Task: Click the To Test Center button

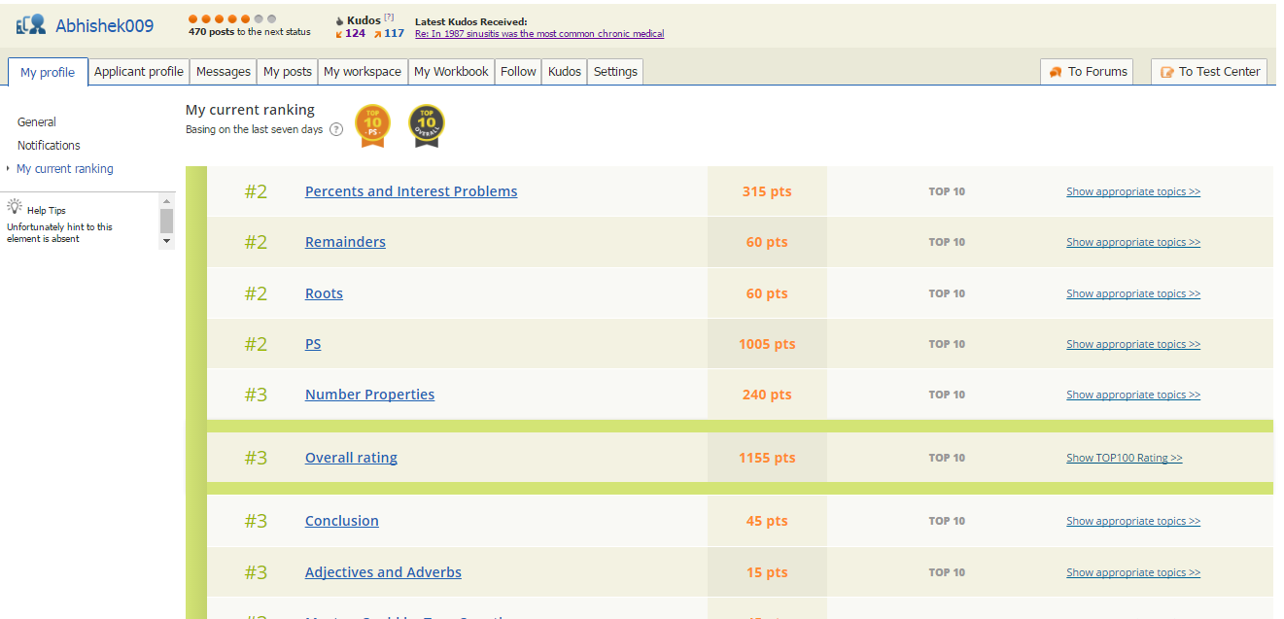Action: point(1209,72)
